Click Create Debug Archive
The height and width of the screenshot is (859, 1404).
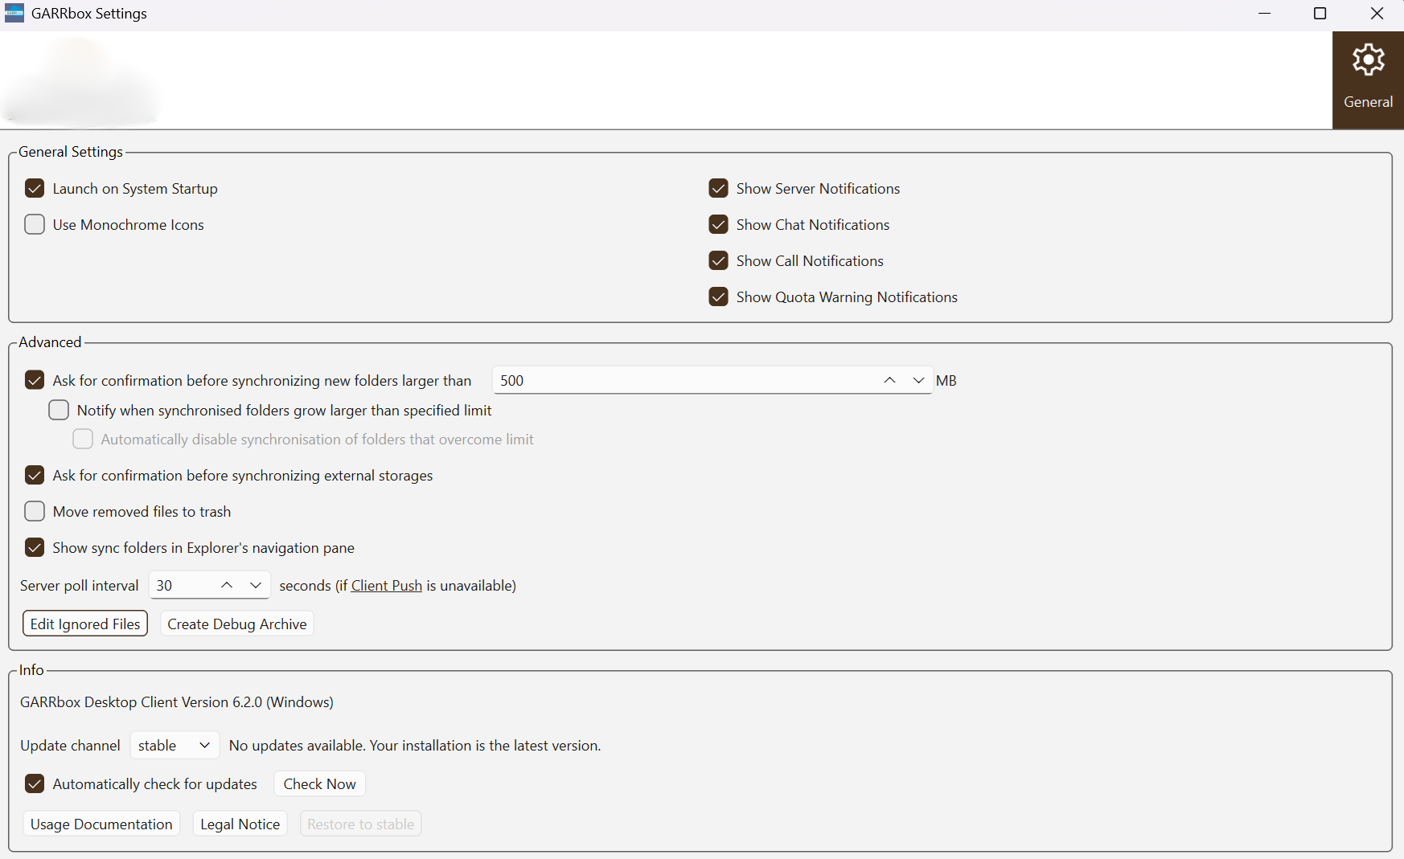(236, 624)
